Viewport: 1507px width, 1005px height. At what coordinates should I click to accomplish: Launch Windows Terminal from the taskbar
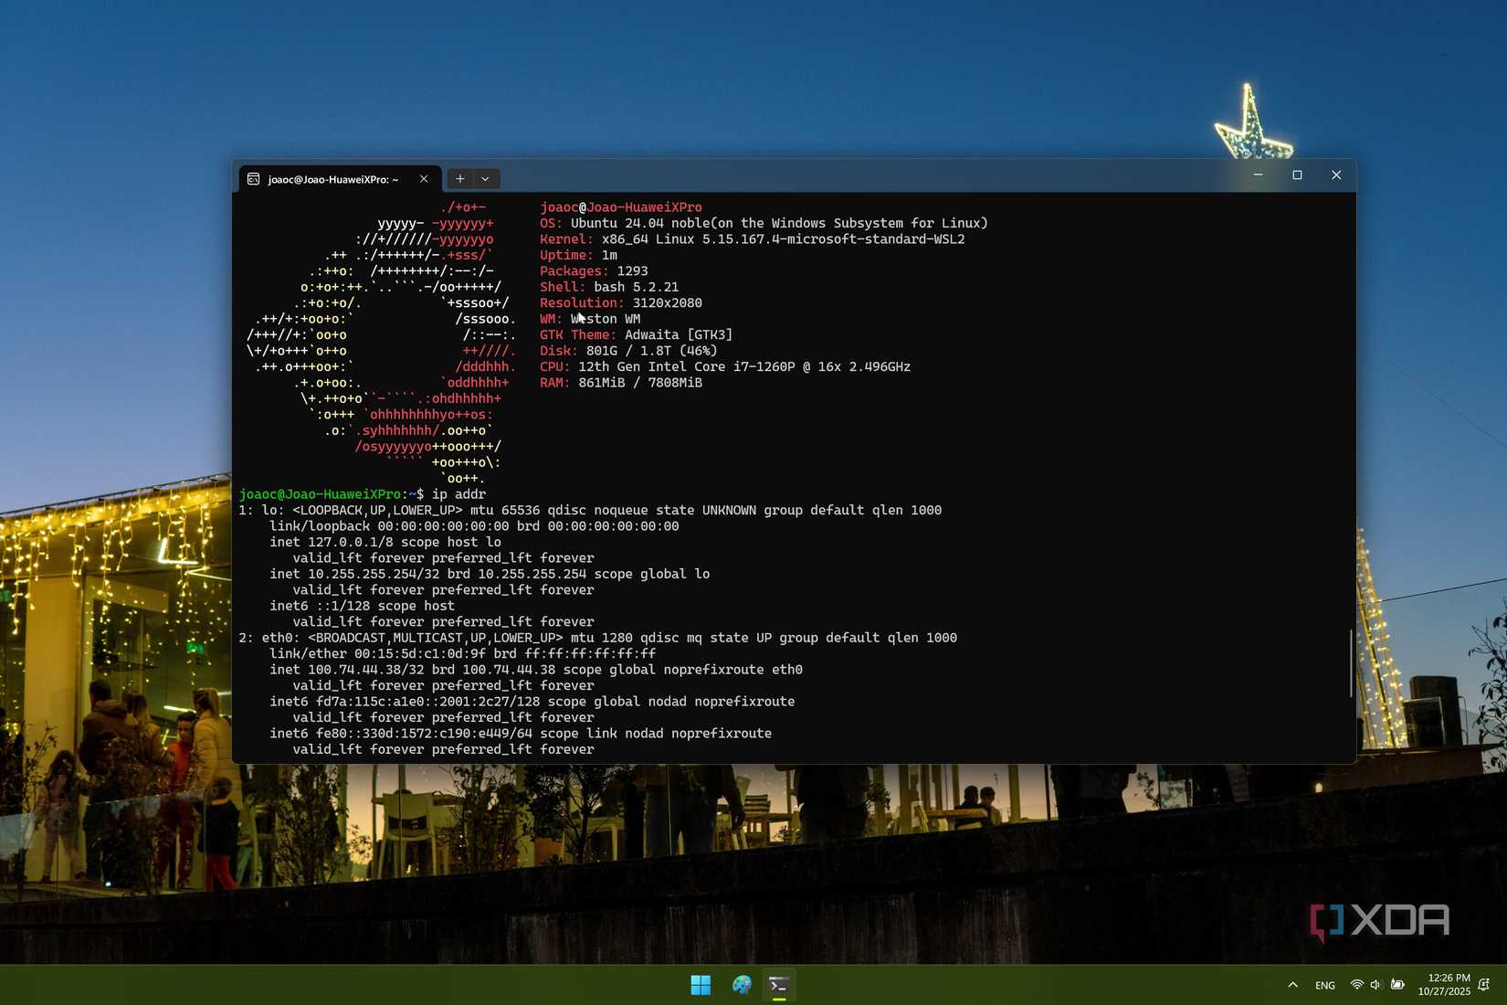[x=778, y=984]
